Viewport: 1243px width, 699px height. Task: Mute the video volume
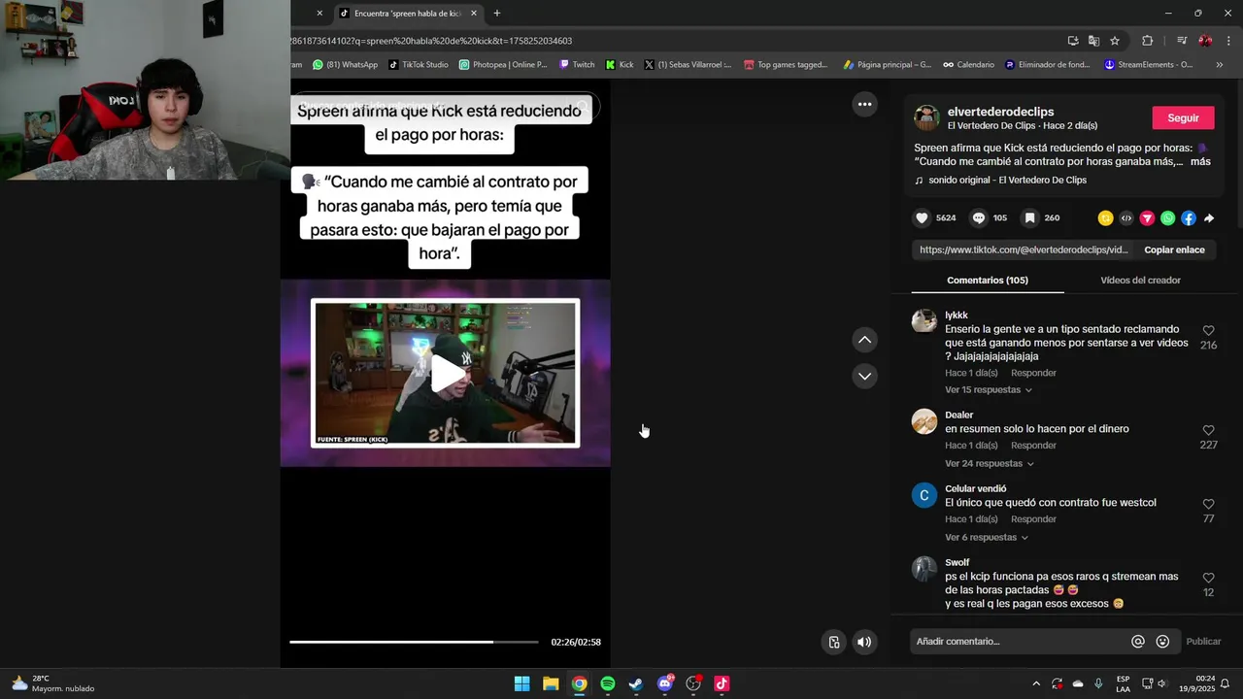tap(864, 642)
